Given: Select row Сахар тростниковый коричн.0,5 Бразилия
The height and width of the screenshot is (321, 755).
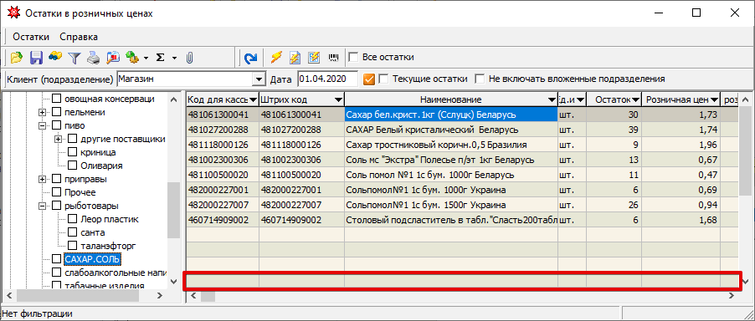Looking at the screenshot, I should click(x=462, y=145).
